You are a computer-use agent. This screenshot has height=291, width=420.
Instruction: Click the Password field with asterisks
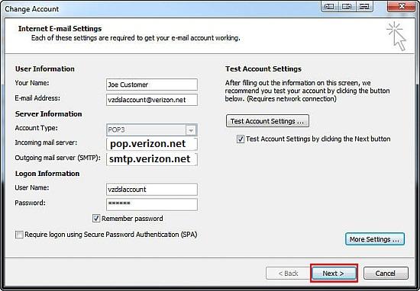(x=152, y=204)
